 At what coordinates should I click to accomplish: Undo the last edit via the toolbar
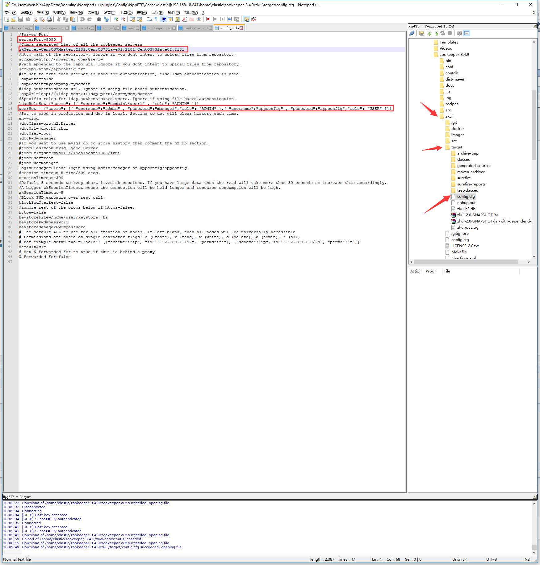pyautogui.click(x=82, y=19)
